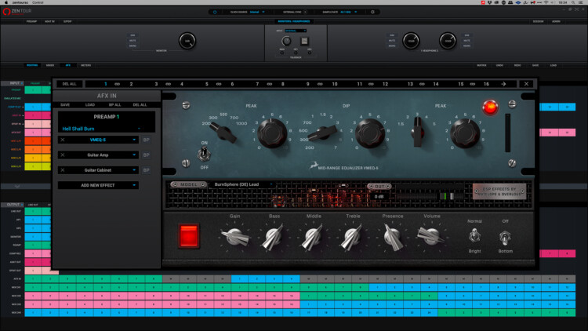588x331 pixels.
Task: Open the Apple menu
Action: click(6, 2)
